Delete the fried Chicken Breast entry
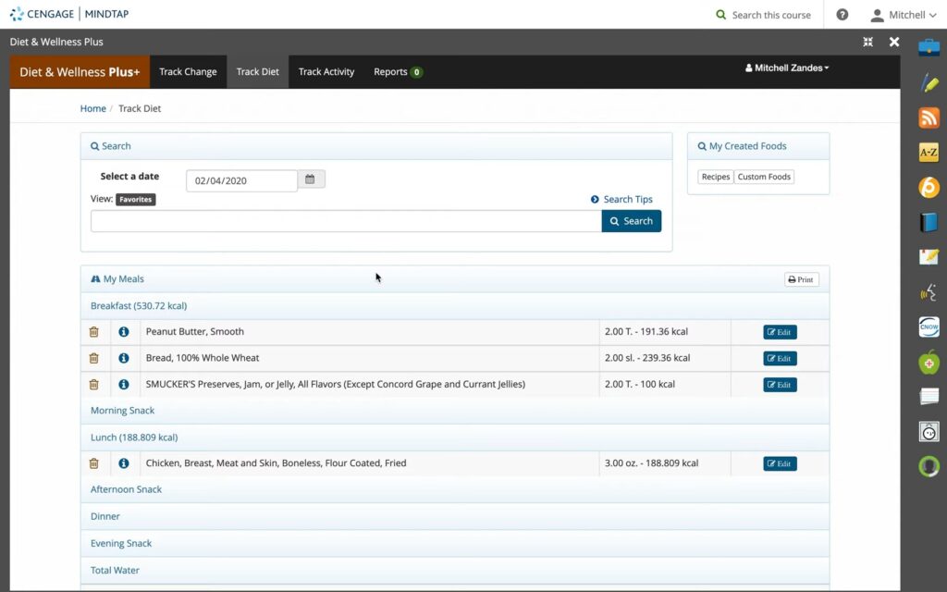 click(93, 463)
